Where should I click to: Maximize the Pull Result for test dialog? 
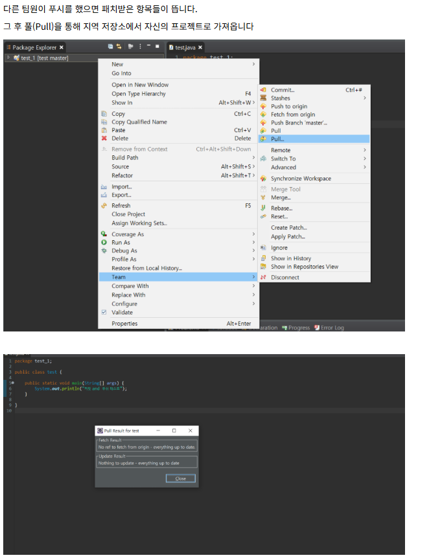174,431
